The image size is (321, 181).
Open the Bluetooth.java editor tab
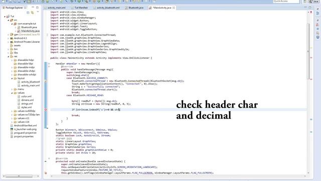point(134,8)
